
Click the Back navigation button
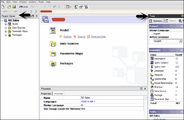pos(7,12)
